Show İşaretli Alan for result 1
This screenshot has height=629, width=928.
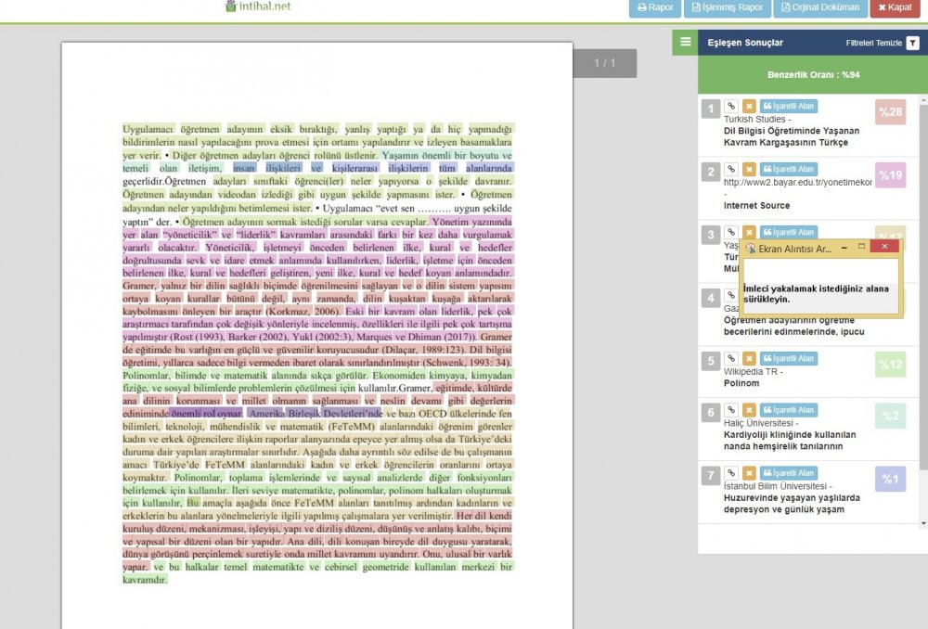click(788, 107)
